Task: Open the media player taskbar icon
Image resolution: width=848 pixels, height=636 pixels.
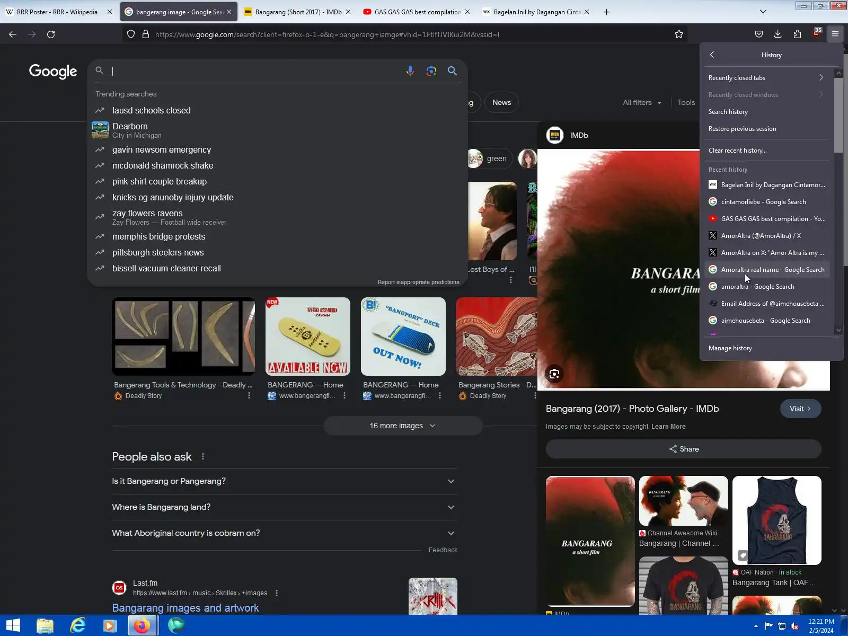Action: [110, 625]
